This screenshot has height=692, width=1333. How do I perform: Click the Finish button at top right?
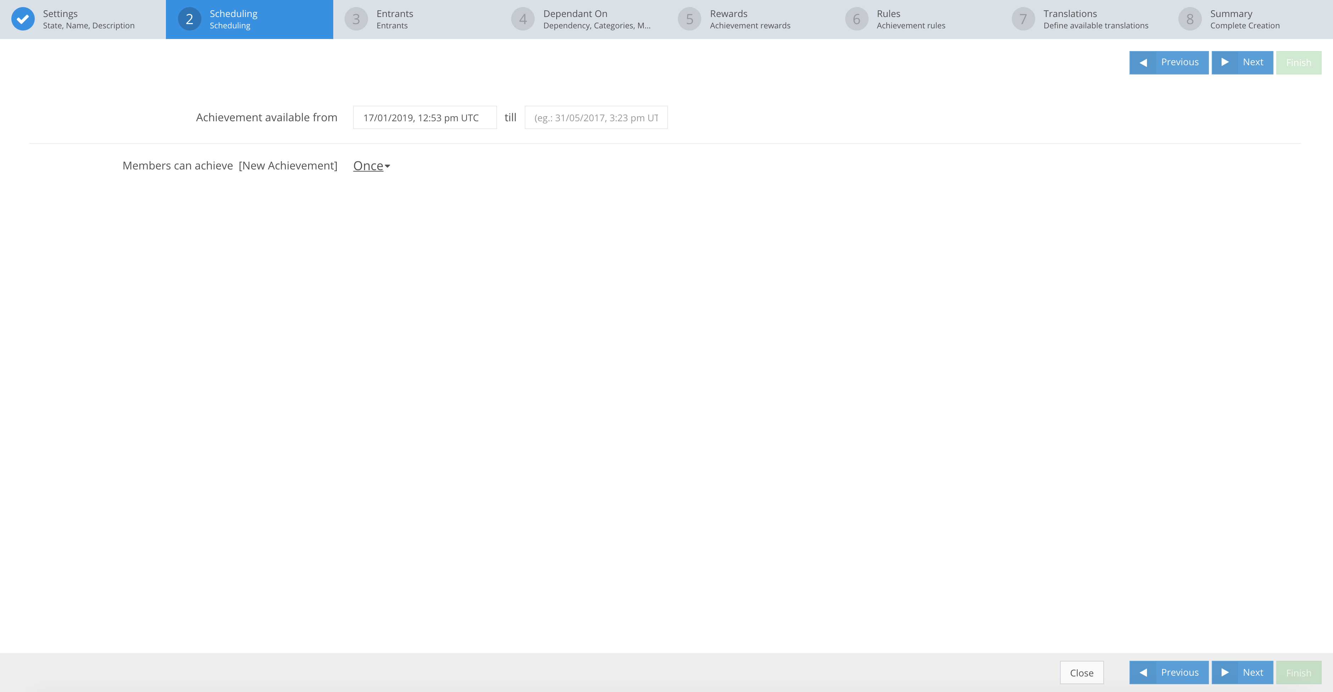[x=1299, y=62]
